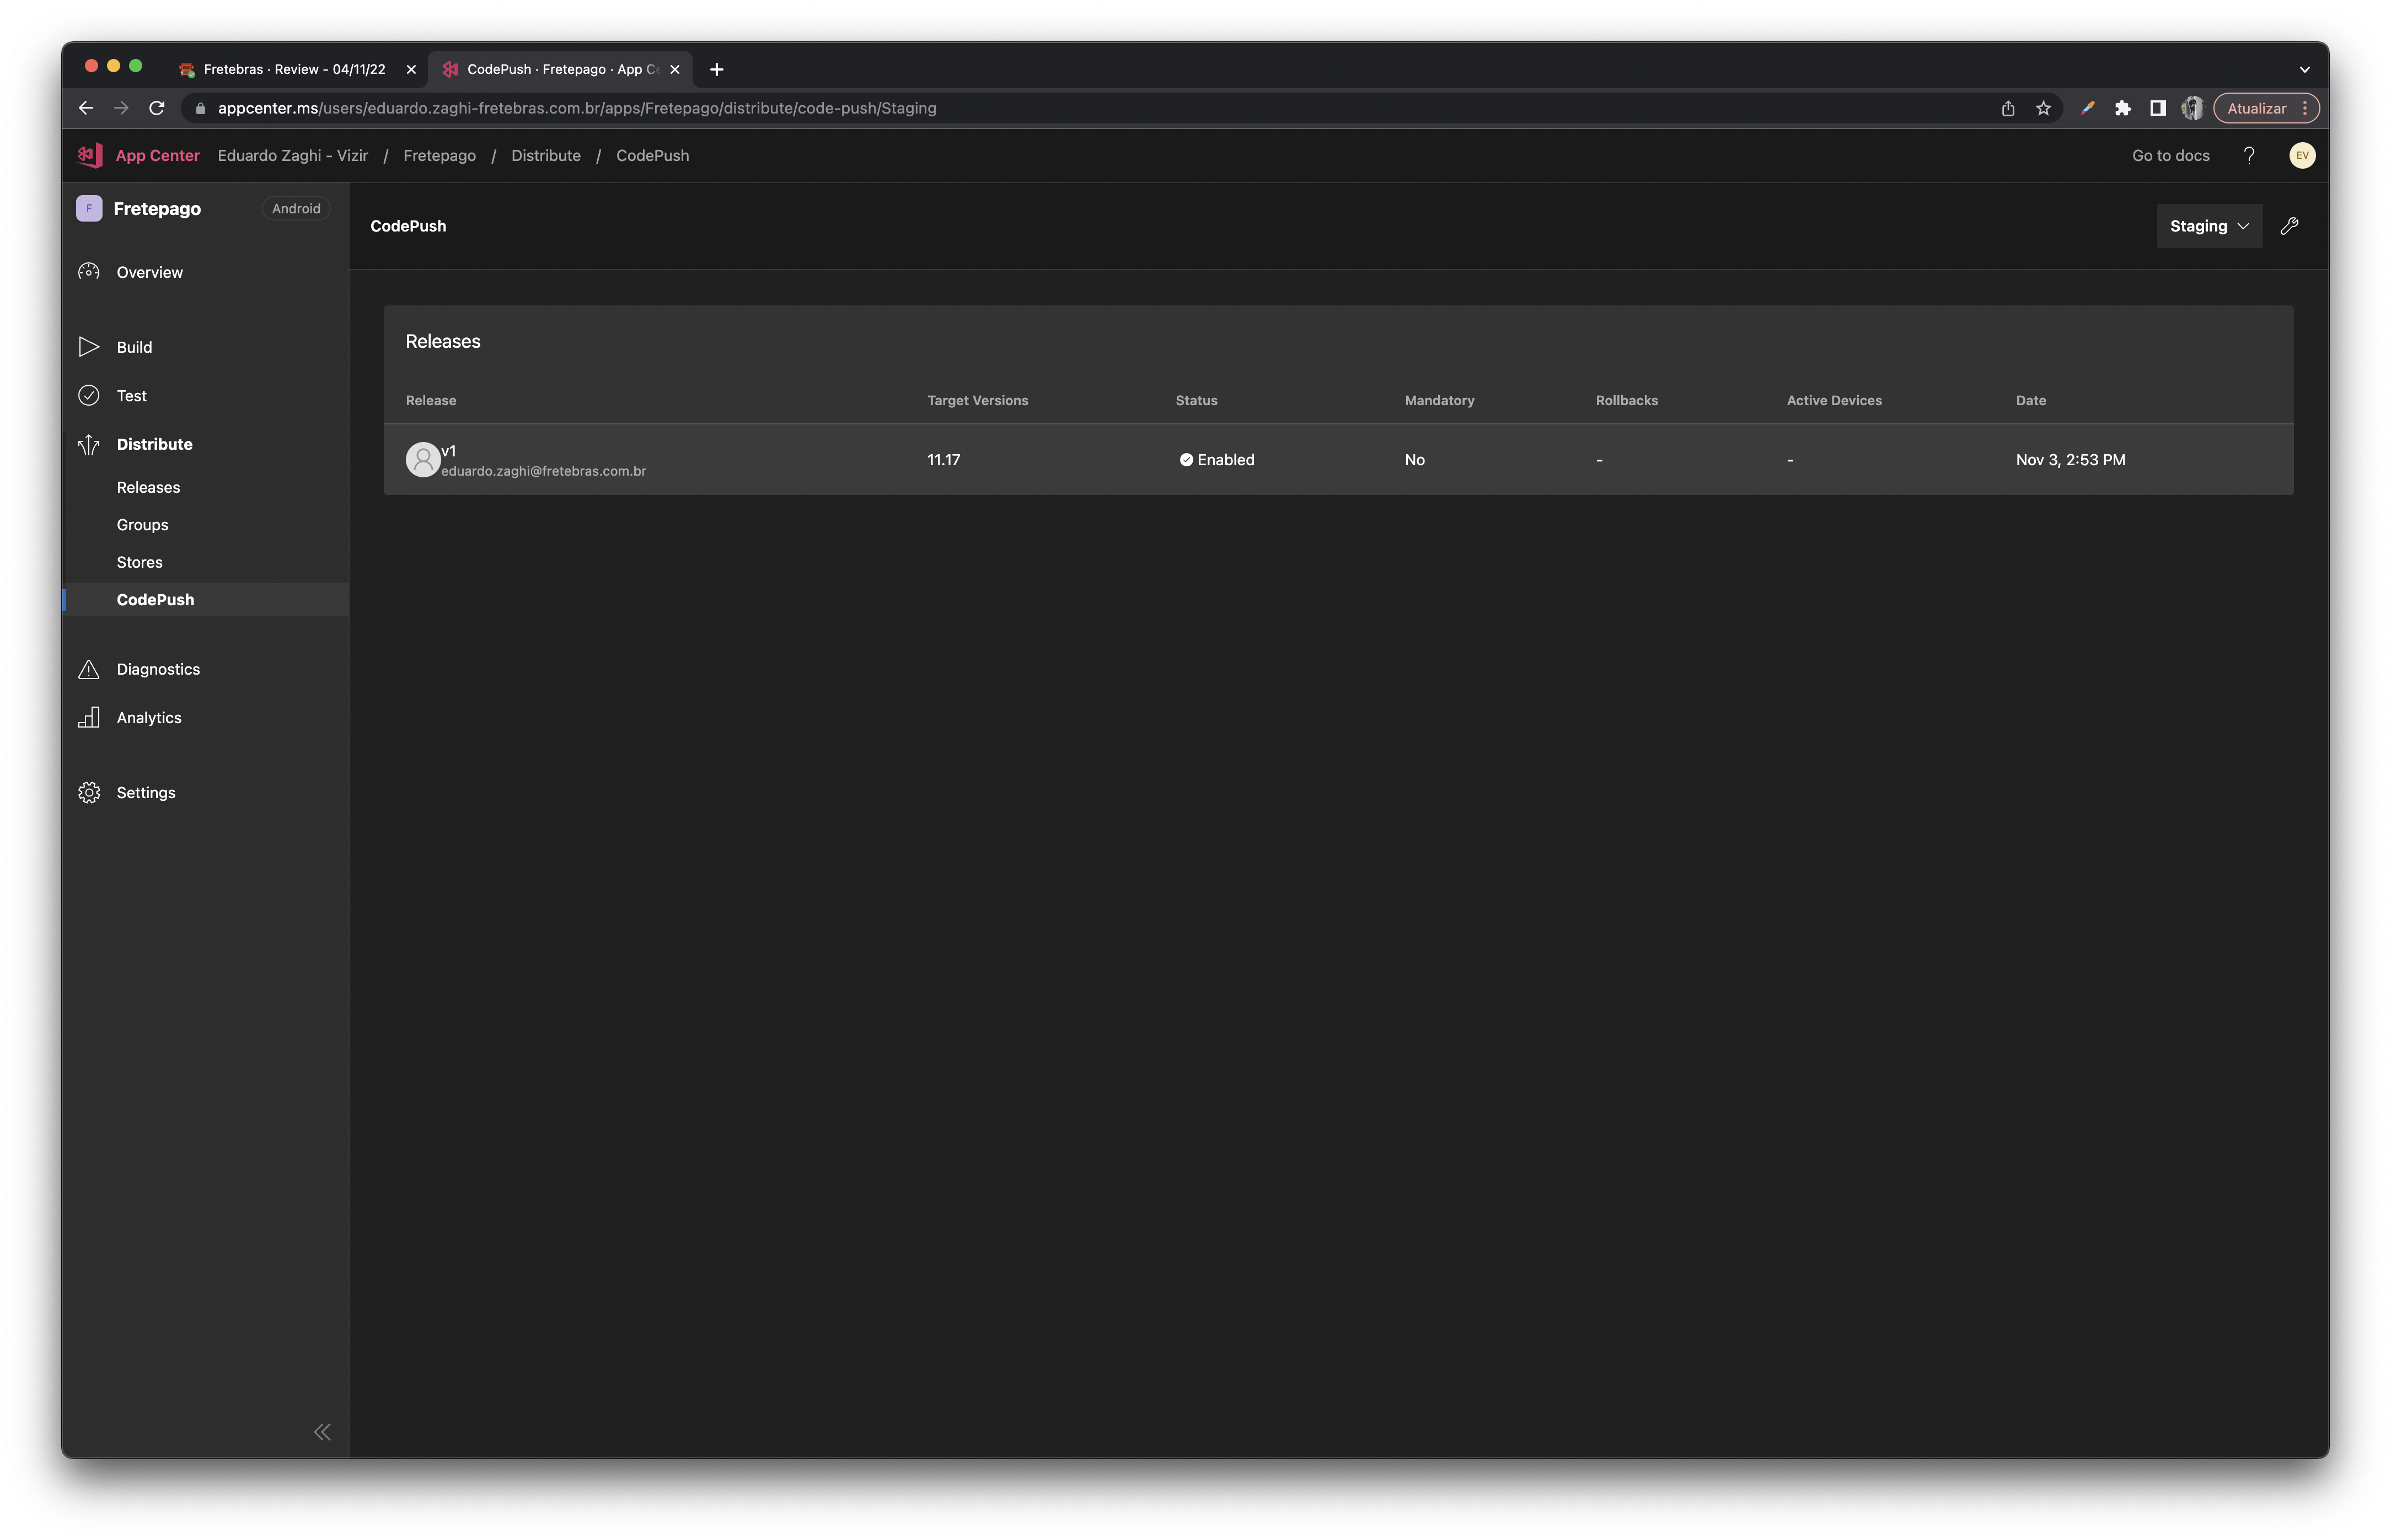This screenshot has width=2391, height=1540.
Task: Click the key icon next to Staging
Action: pos(2293,225)
